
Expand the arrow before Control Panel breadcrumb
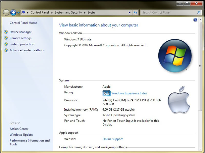point(28,13)
